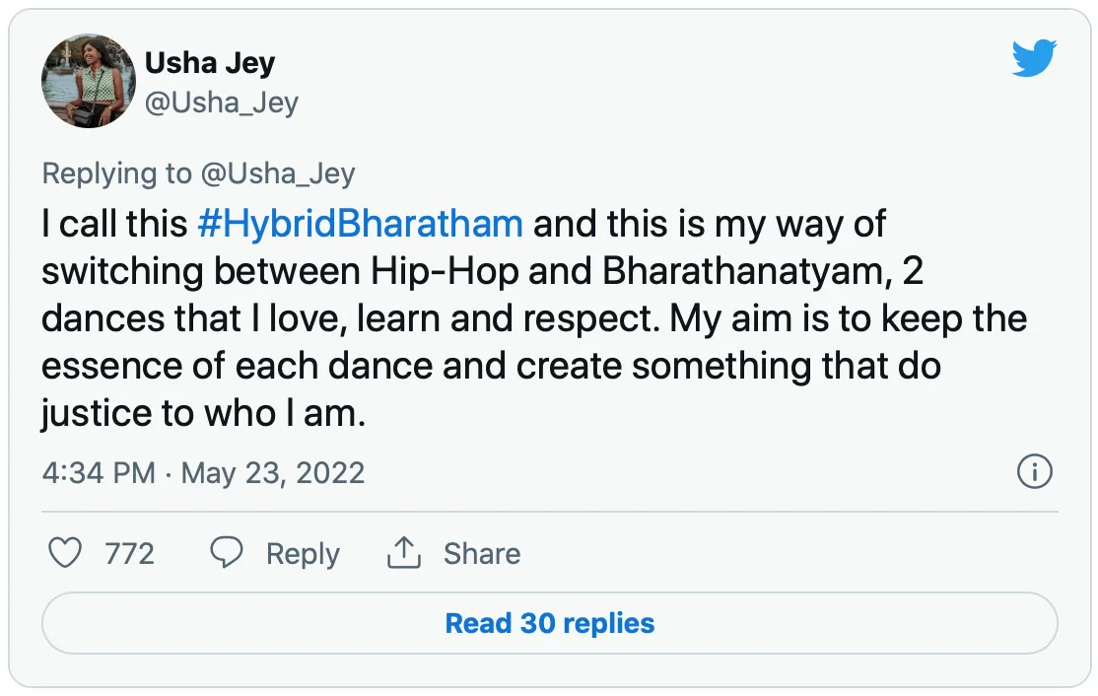
Task: Open the Read 30 replies button
Action: click(549, 623)
